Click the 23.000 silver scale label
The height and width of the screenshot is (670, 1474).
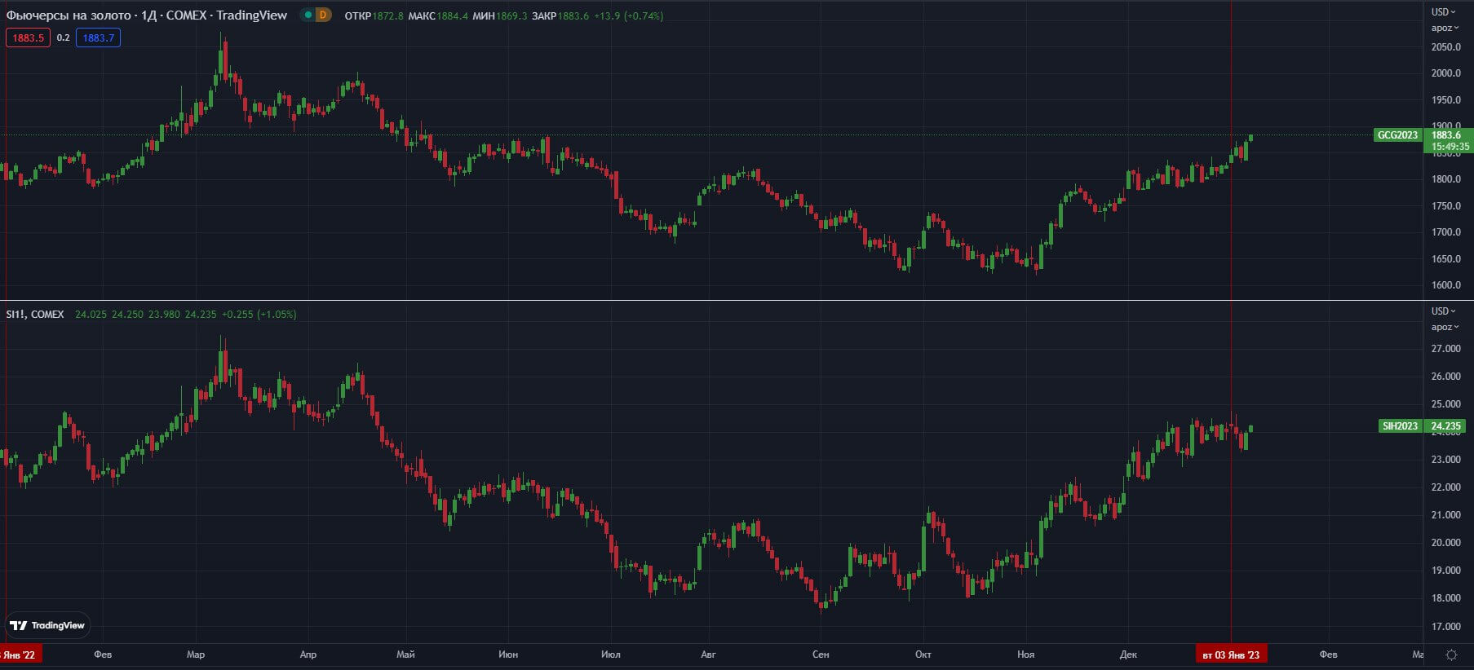click(x=1445, y=460)
